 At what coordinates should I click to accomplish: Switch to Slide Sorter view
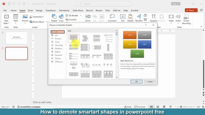pos(158,107)
